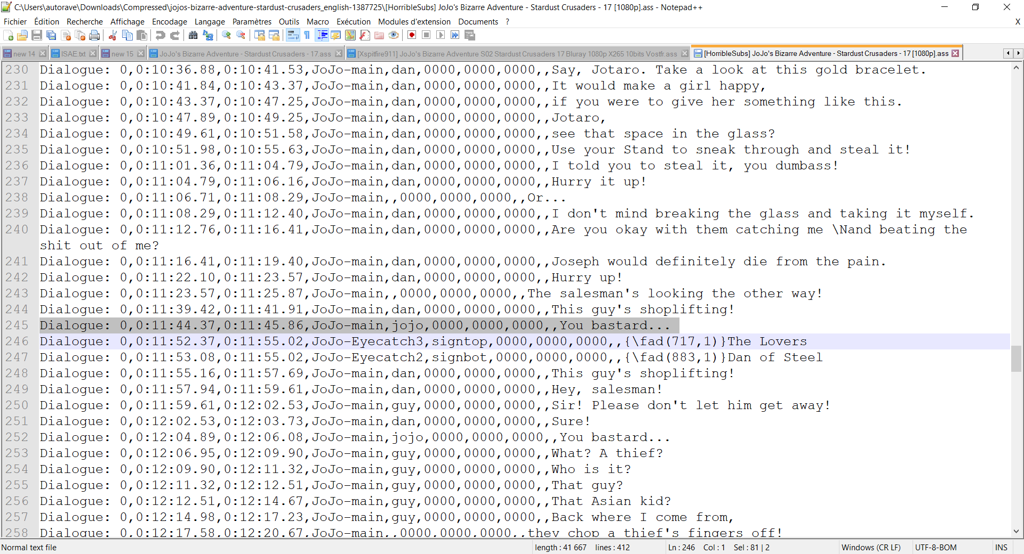Close the active [HorribleSubs] tab
Image resolution: width=1024 pixels, height=554 pixels.
(955, 53)
